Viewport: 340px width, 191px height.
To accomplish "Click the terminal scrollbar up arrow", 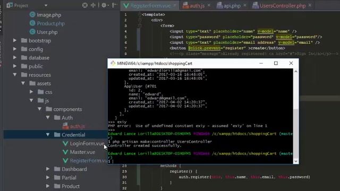I will (x=296, y=72).
